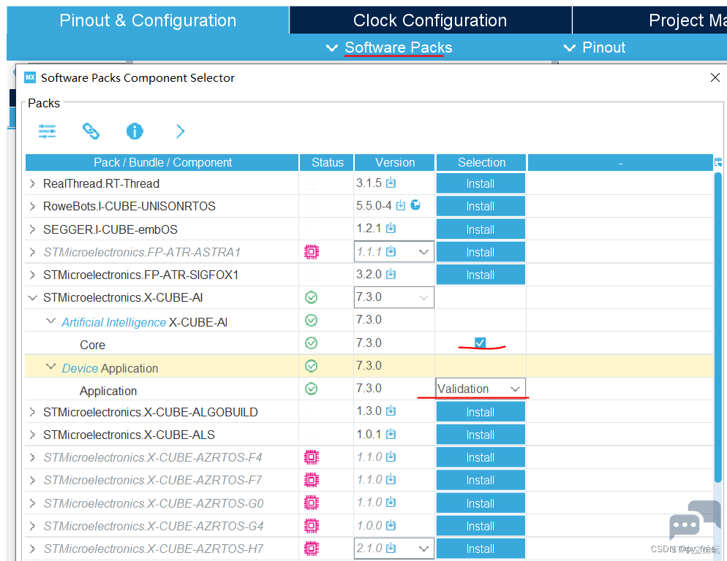727x561 pixels.
Task: Click download icon next to FP-ATR-ASTRA1 version 1.1.1
Action: click(x=391, y=251)
